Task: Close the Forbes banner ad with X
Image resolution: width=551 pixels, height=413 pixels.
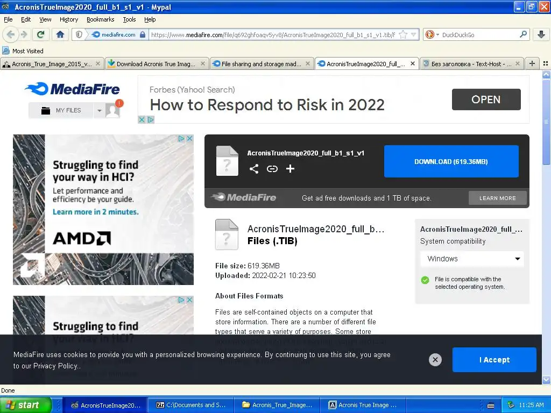Action: [142, 120]
